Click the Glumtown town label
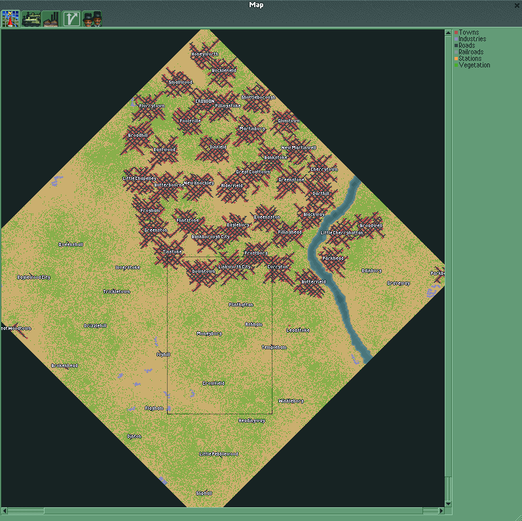The image size is (522, 521). [289, 121]
